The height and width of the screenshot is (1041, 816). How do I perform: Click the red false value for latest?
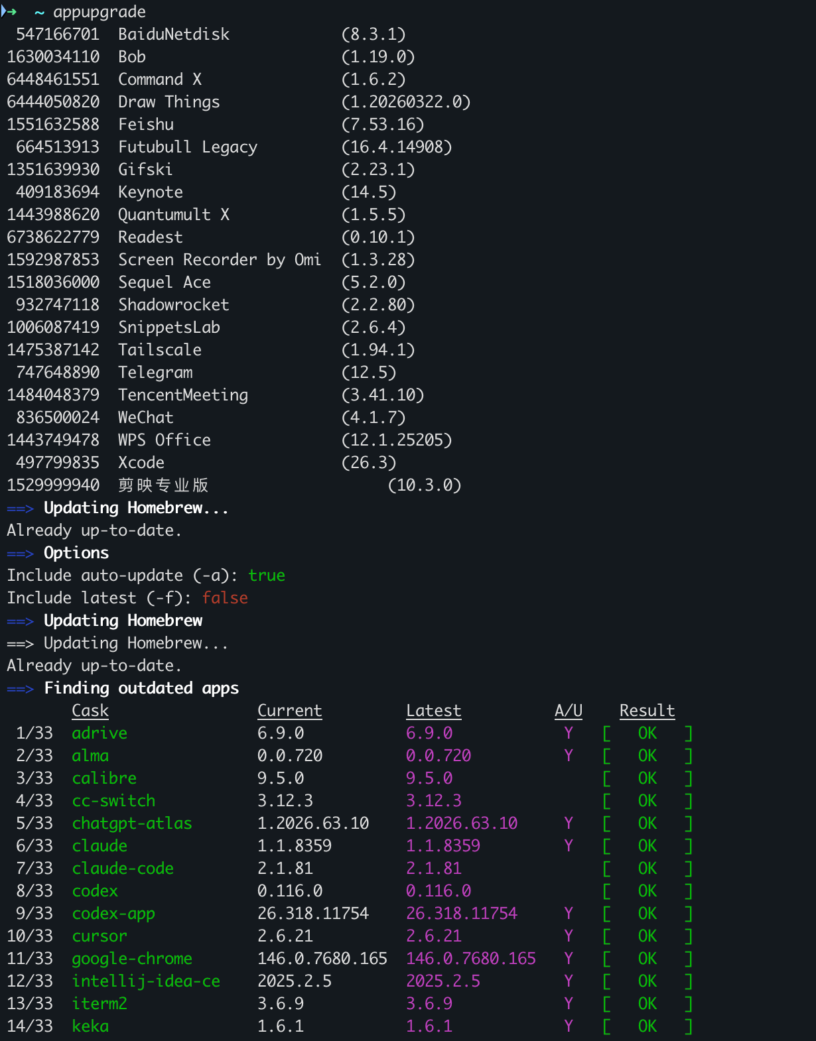[225, 598]
